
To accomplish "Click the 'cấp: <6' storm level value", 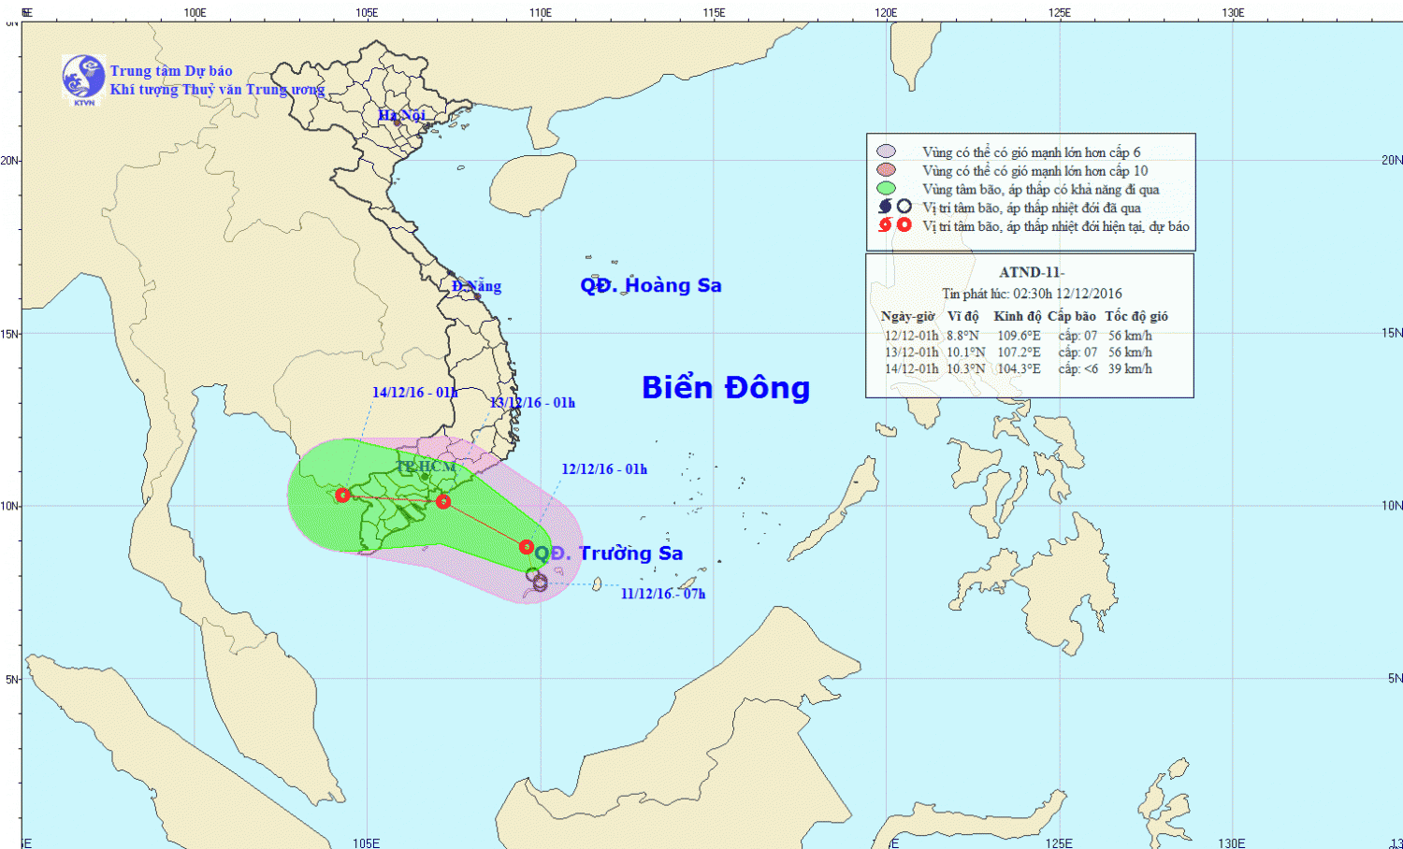I will click(x=1078, y=369).
